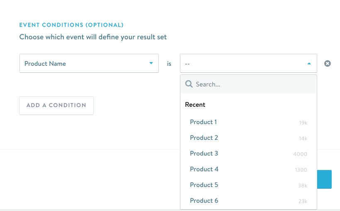The height and width of the screenshot is (211, 340).
Task: Choose Product 2 in the dropdown list
Action: coord(204,138)
